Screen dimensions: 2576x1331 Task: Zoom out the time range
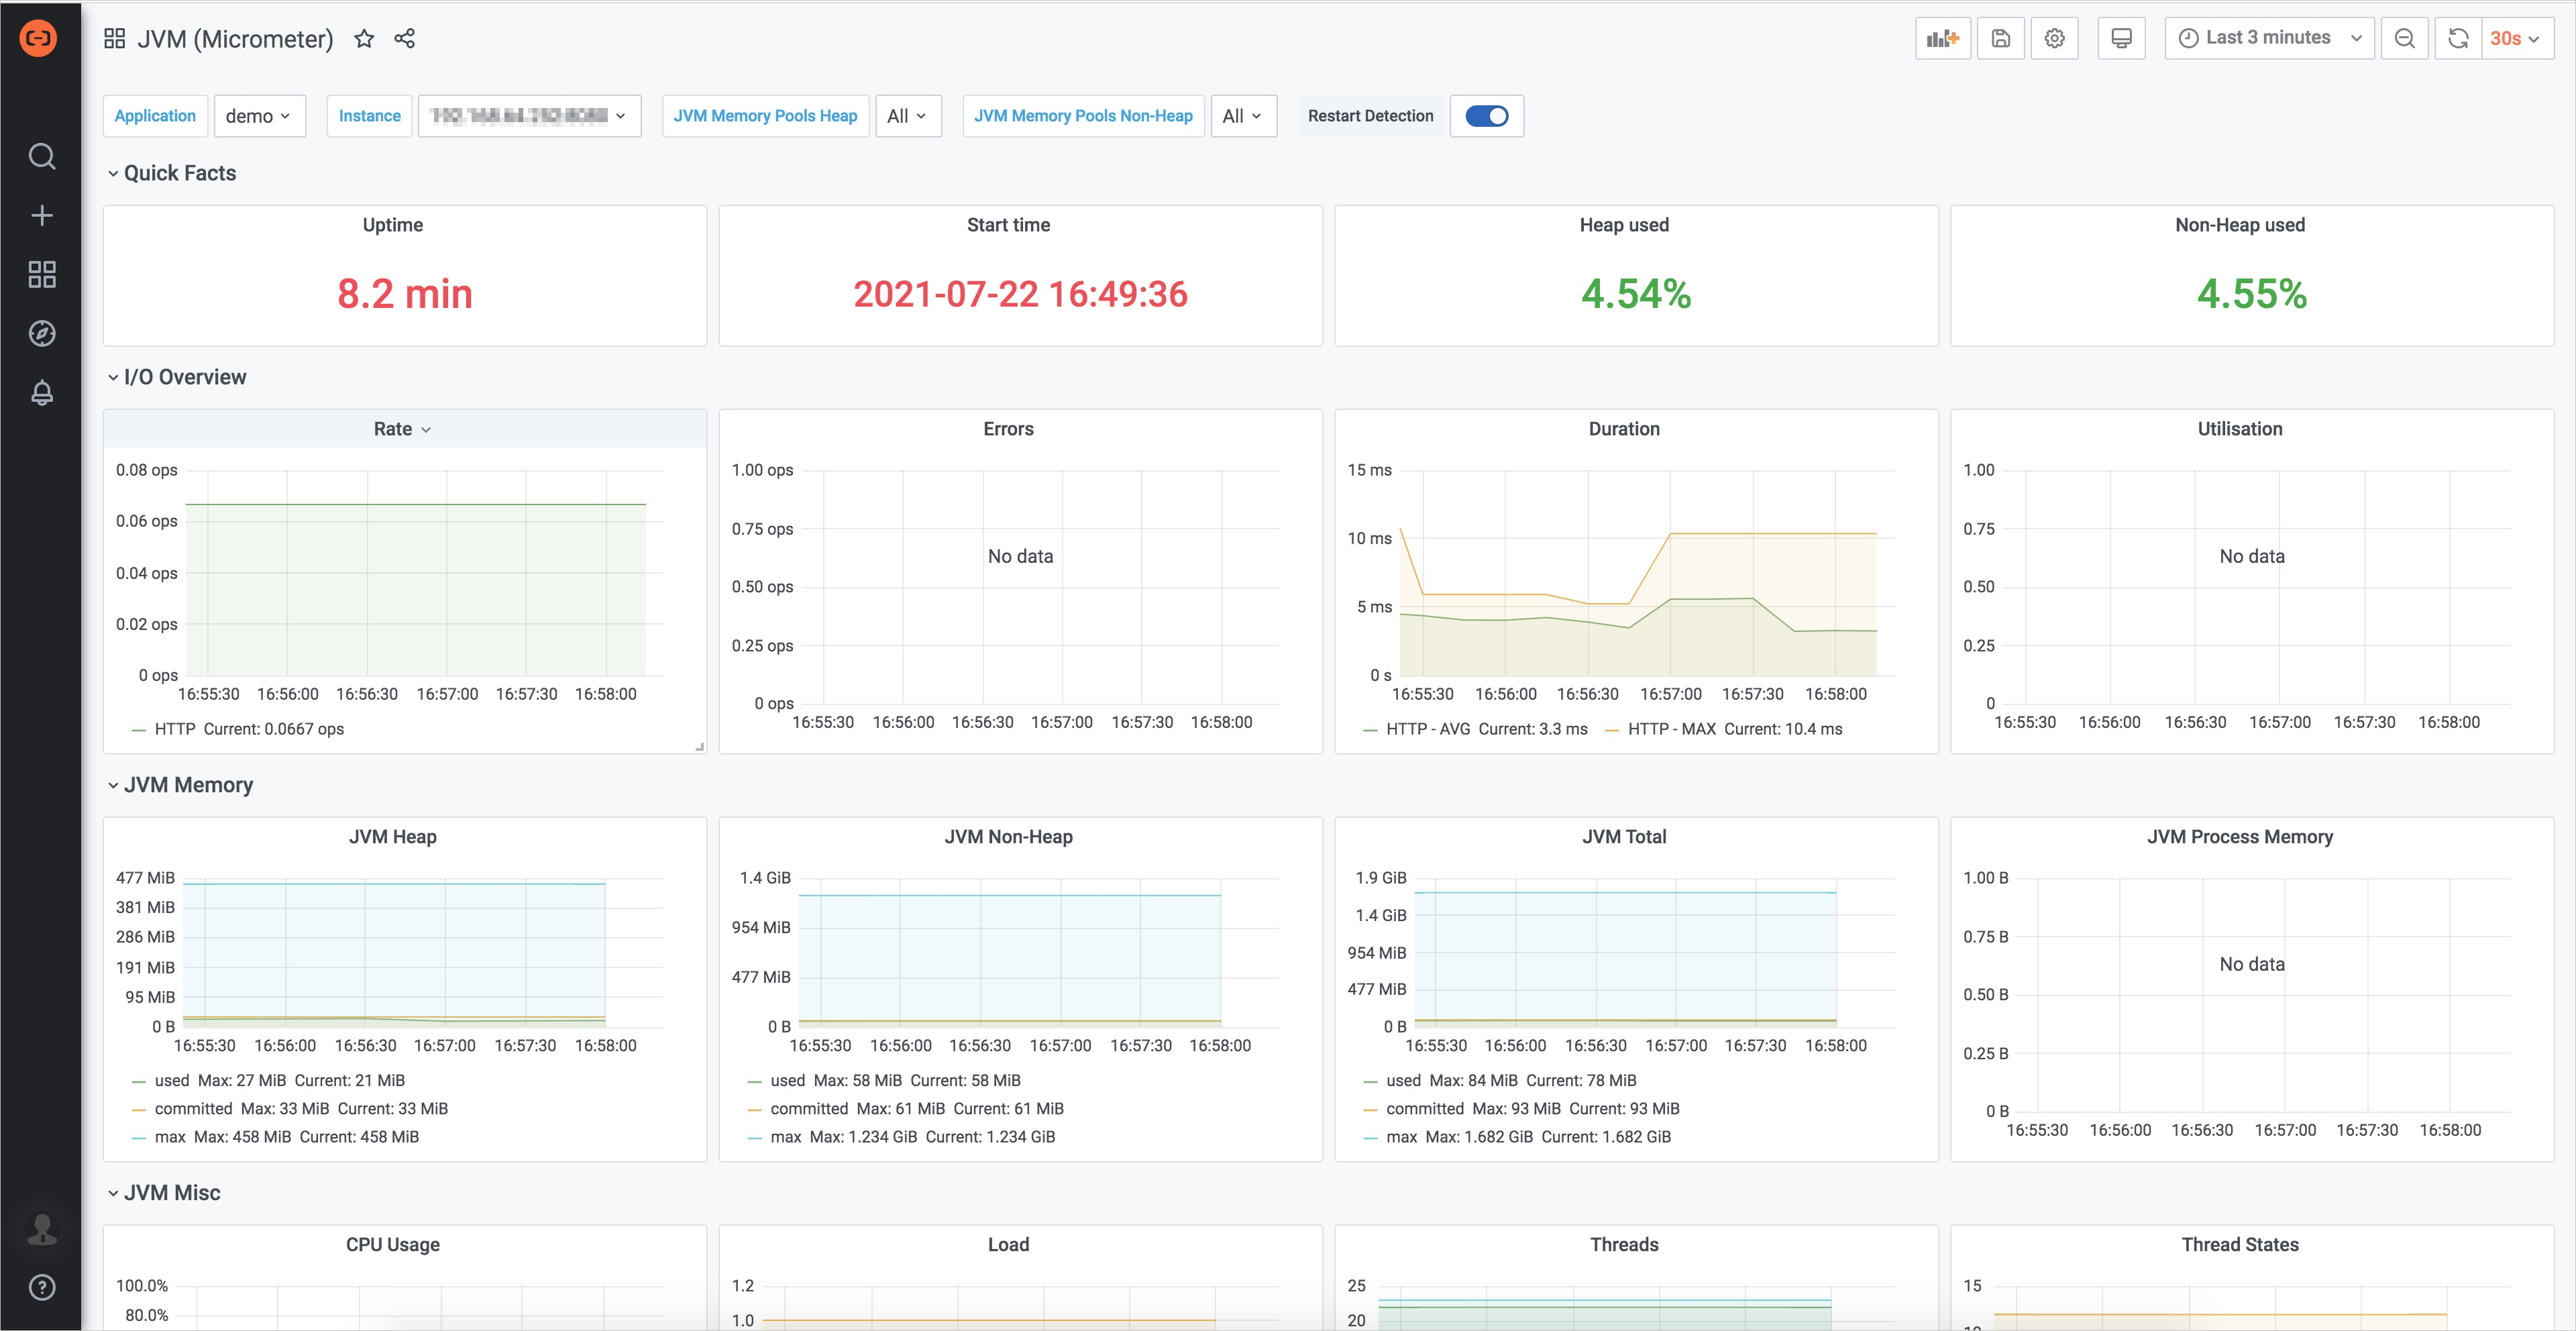2405,38
